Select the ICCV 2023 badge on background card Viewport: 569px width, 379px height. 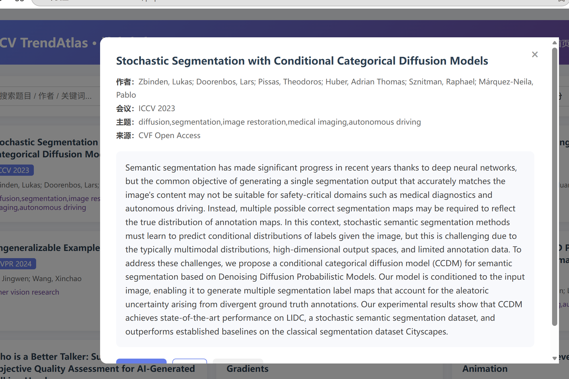[x=16, y=170]
